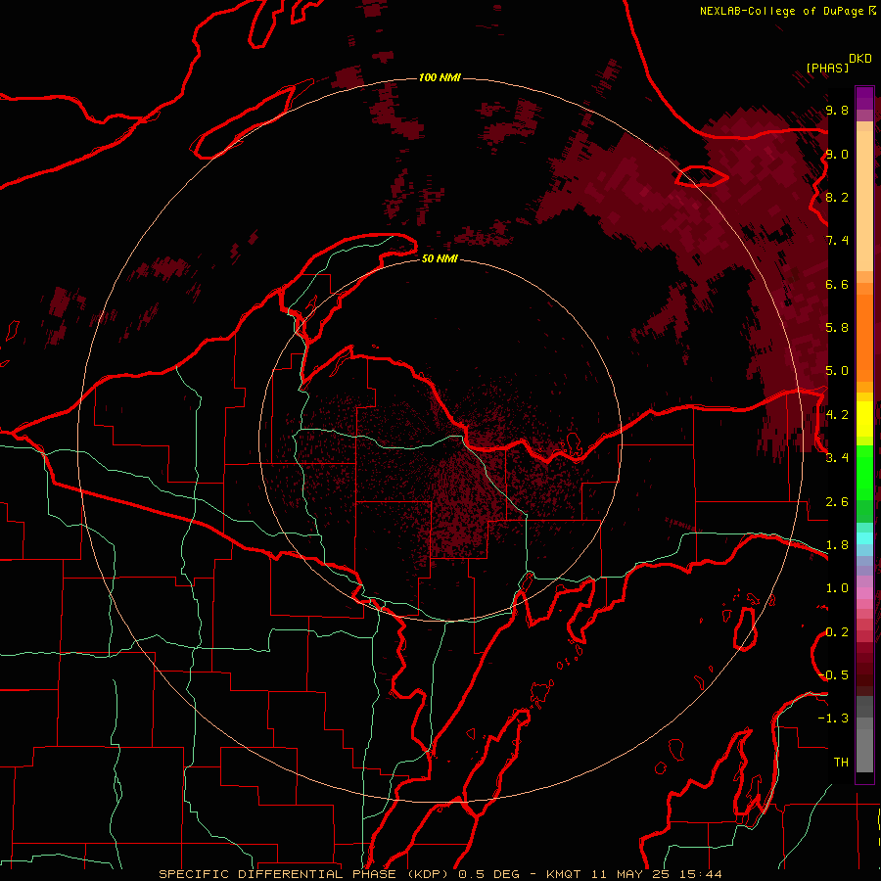Viewport: 881px width, 881px height.
Task: Click the 9.8 scale value
Action: [837, 111]
